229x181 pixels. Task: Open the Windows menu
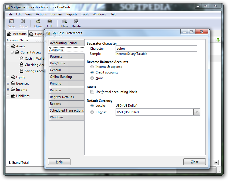coord(99,14)
